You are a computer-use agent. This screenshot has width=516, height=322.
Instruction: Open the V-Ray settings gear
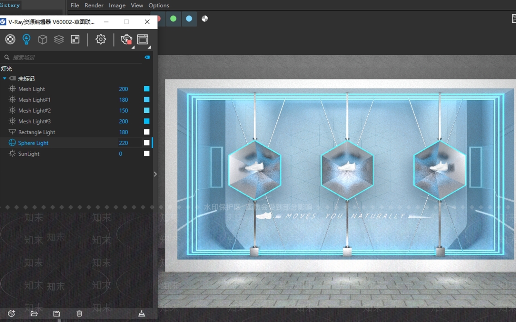pyautogui.click(x=101, y=39)
